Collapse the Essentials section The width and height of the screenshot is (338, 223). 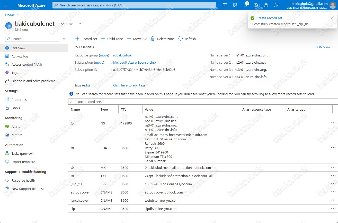[84, 47]
